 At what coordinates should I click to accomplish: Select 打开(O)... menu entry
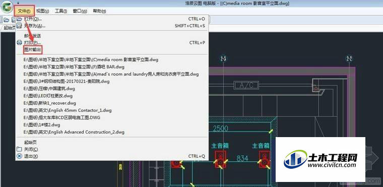112,19
